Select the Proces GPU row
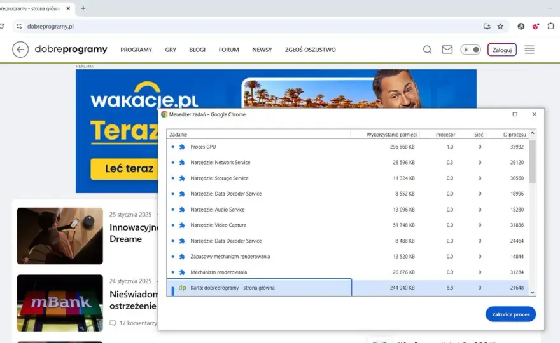The height and width of the screenshot is (343, 560). pyautogui.click(x=347, y=147)
